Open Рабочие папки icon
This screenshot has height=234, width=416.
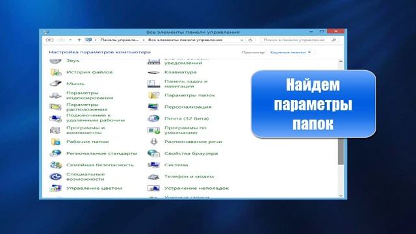tap(56, 142)
